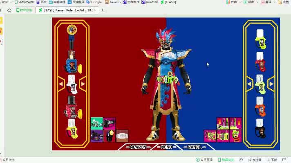291x163 pixels.
Task: Select the red thumbnail with yellow-blue weapon
Action: click(109, 136)
